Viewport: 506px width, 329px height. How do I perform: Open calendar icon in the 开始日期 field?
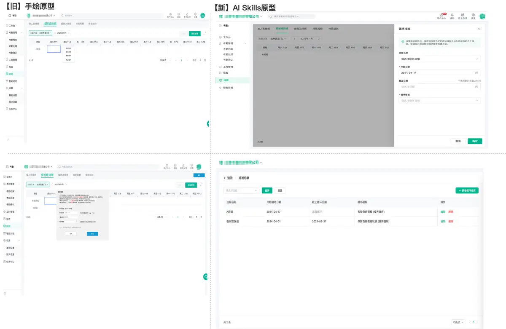tap(476, 73)
